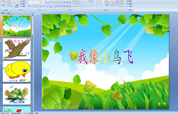Open the Font group dialog launcher

point(53,10)
